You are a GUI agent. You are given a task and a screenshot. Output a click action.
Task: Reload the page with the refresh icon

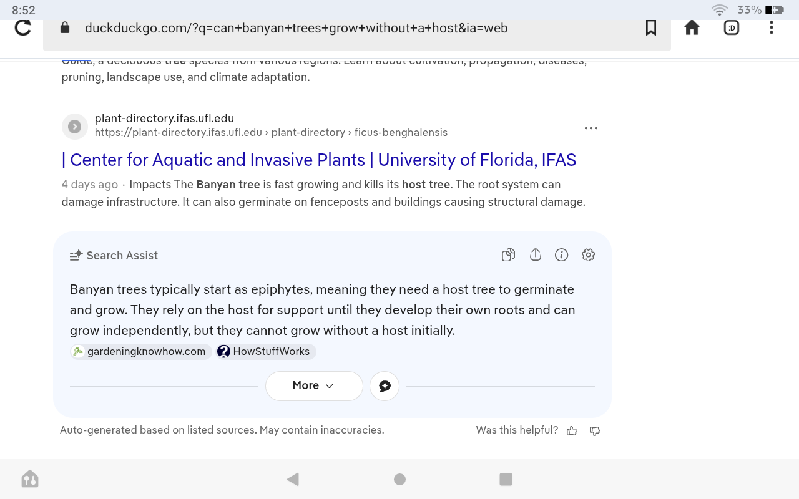click(x=23, y=28)
